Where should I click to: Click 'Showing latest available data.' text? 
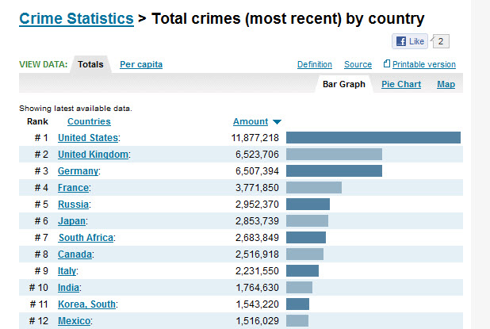(75, 109)
